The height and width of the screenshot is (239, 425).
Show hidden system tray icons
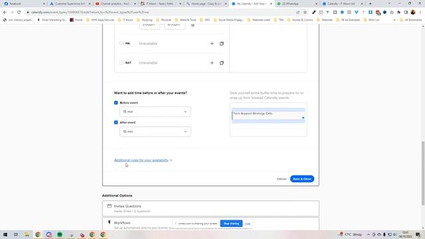coord(369,234)
